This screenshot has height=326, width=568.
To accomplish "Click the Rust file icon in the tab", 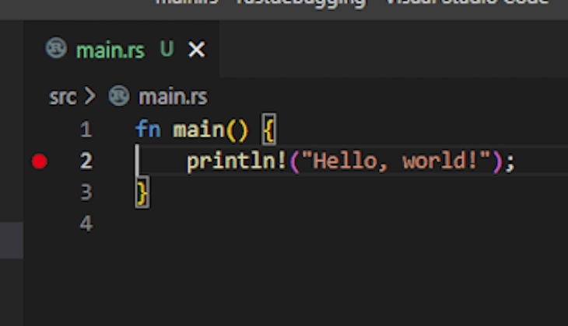I will (x=57, y=50).
